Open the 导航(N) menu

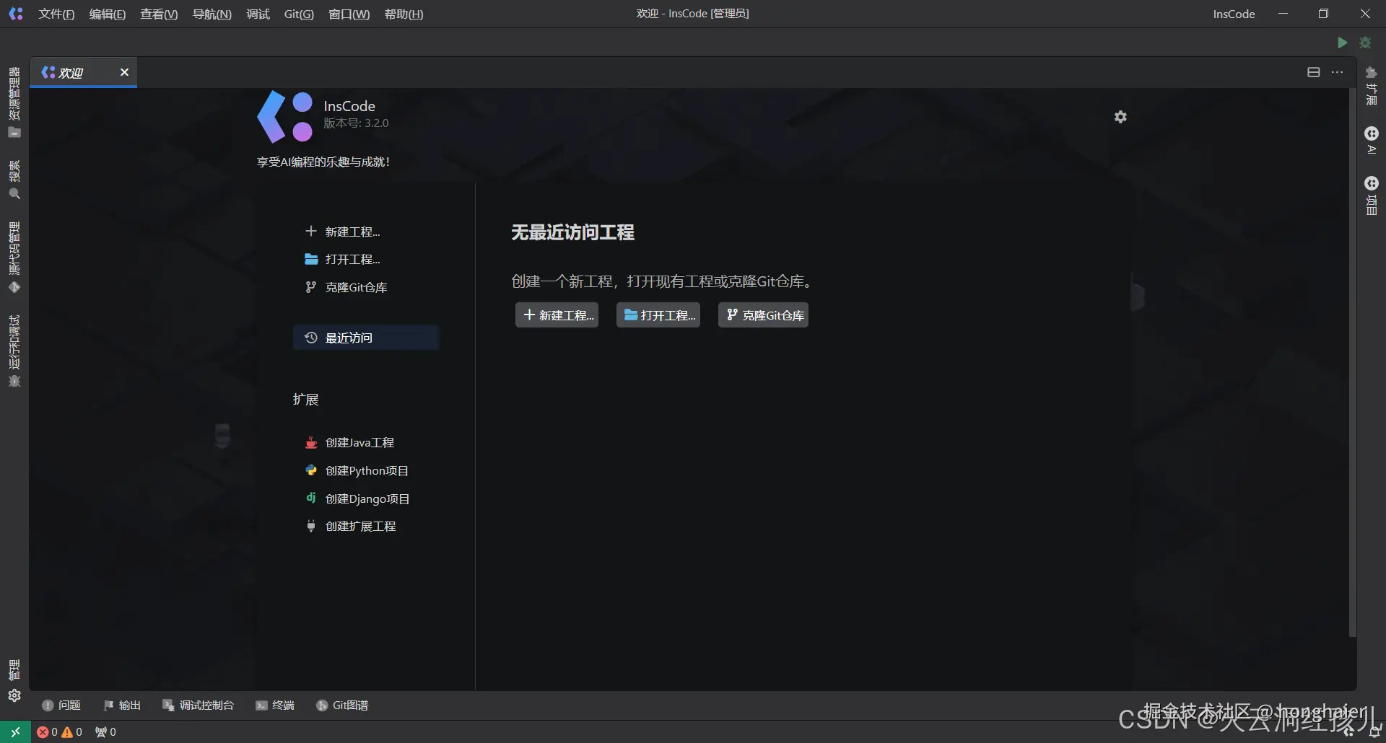(x=212, y=14)
